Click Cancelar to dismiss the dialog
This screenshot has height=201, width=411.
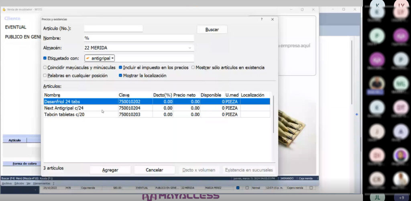click(x=154, y=170)
